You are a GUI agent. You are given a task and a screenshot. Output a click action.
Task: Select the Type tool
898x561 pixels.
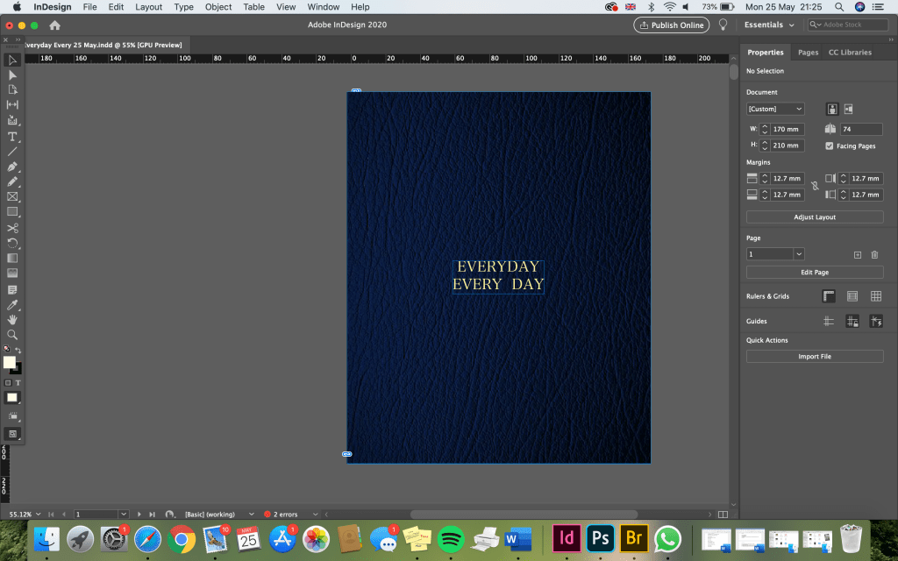[12, 136]
